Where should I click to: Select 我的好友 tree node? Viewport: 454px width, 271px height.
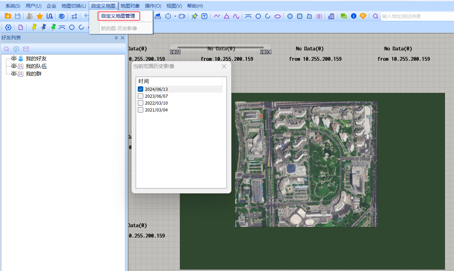36,59
